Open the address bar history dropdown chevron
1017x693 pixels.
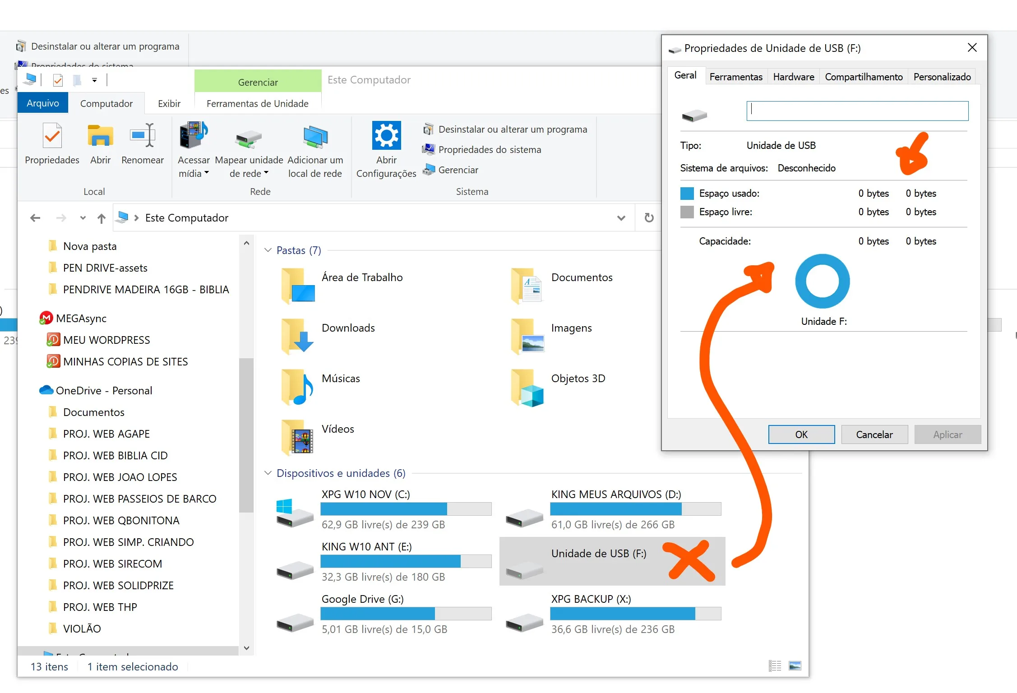tap(621, 218)
